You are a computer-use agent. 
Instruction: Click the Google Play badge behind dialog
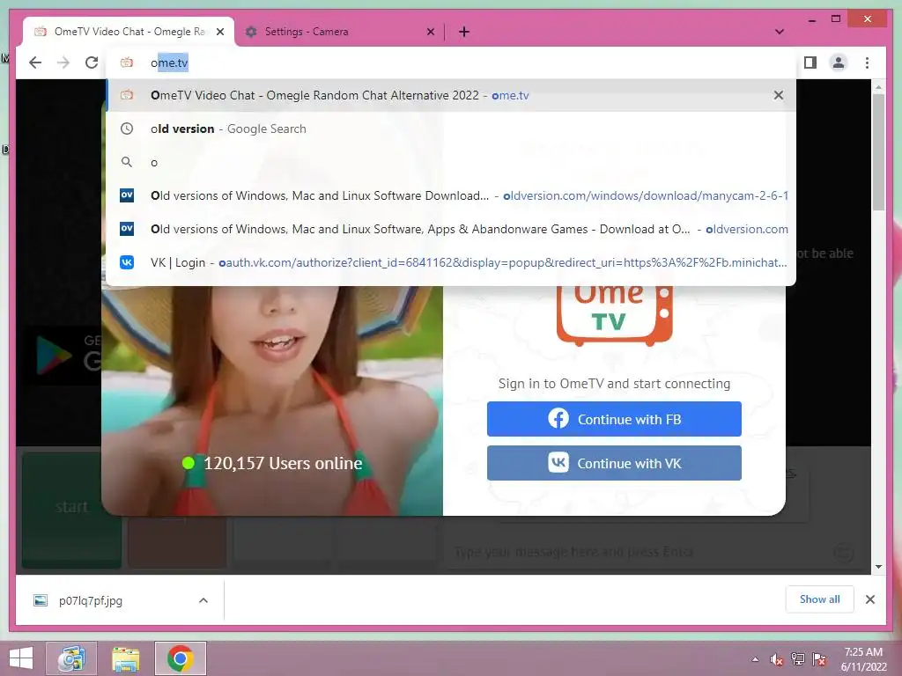pyautogui.click(x=63, y=356)
